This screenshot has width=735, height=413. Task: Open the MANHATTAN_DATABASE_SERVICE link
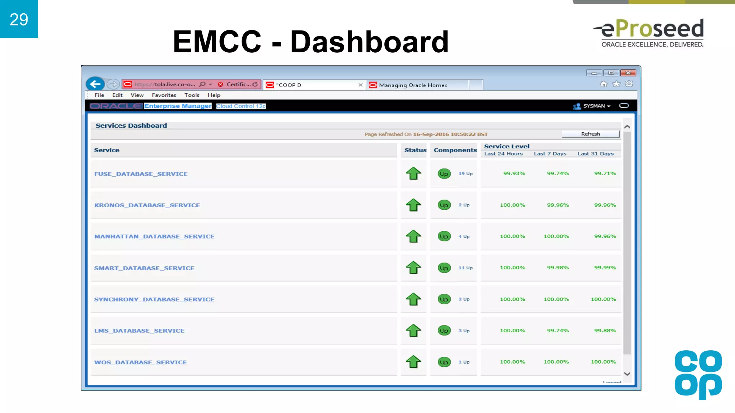[154, 236]
